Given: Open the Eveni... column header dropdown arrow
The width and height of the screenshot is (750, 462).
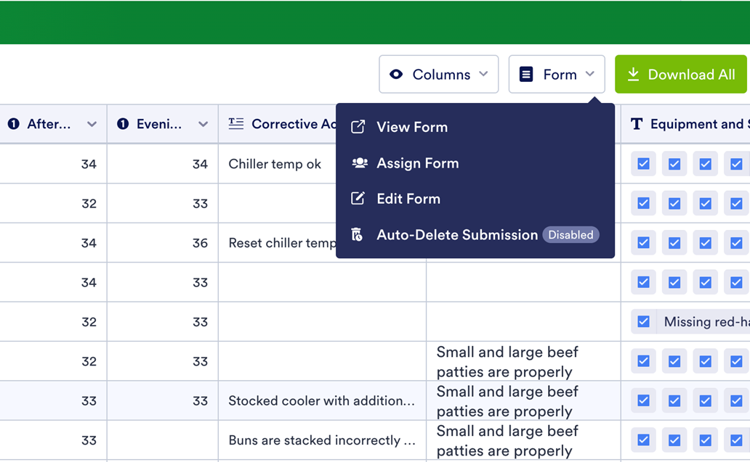Looking at the screenshot, I should [203, 124].
